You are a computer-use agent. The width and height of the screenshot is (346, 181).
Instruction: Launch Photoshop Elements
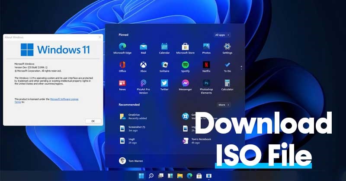click(206, 87)
